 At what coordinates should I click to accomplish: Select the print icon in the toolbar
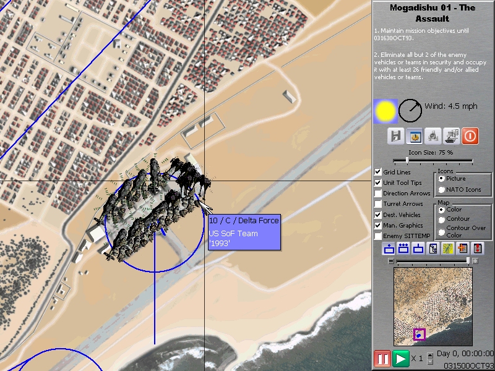tap(433, 137)
